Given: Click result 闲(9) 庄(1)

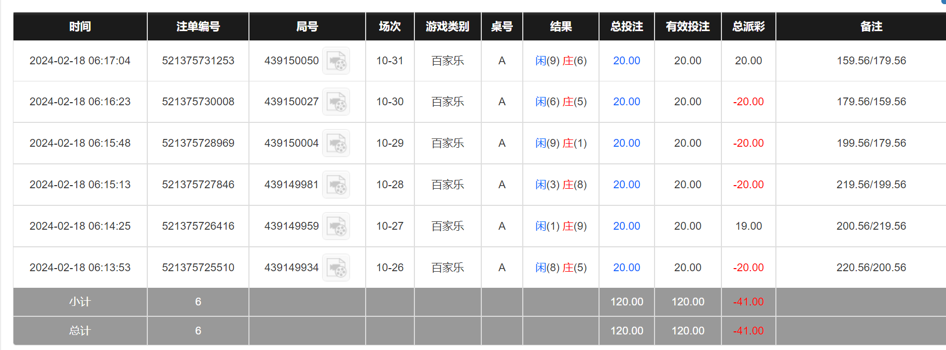Looking at the screenshot, I should click(561, 143).
